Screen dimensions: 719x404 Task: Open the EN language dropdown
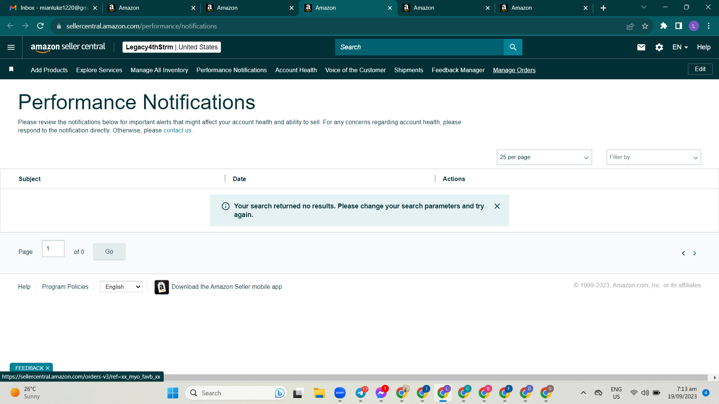point(680,47)
